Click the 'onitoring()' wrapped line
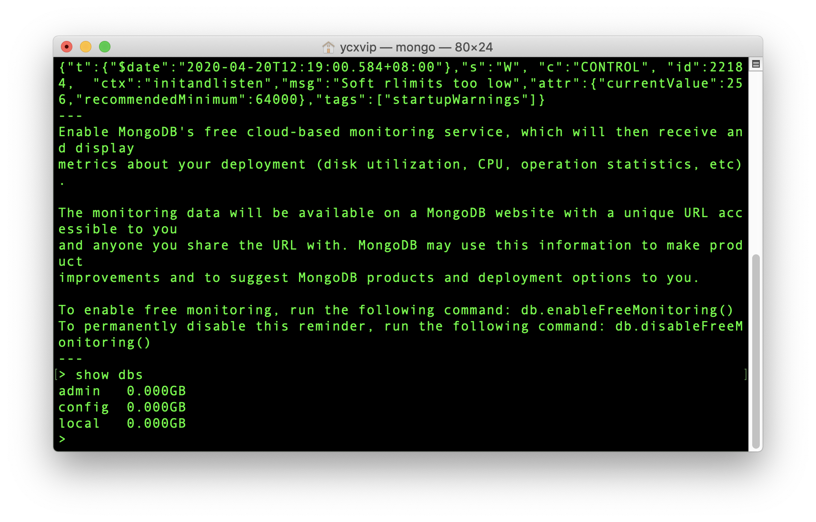Screen dimensions: 816x522 point(105,342)
